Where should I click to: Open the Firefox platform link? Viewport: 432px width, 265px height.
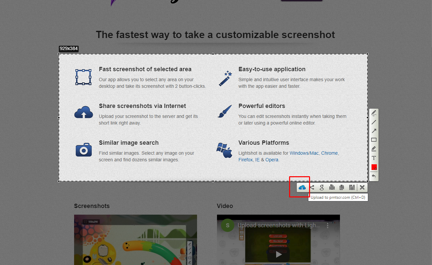pyautogui.click(x=245, y=160)
